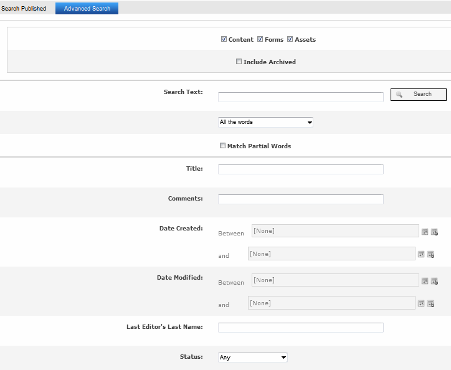Click the 'Date Created:' label

tap(181, 229)
